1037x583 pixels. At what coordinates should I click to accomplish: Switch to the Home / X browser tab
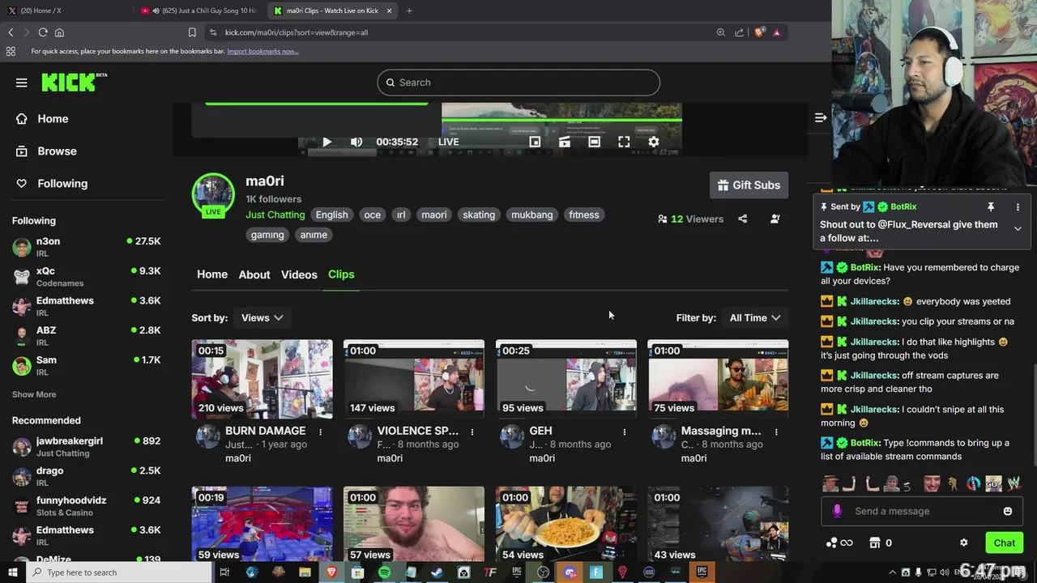point(66,11)
